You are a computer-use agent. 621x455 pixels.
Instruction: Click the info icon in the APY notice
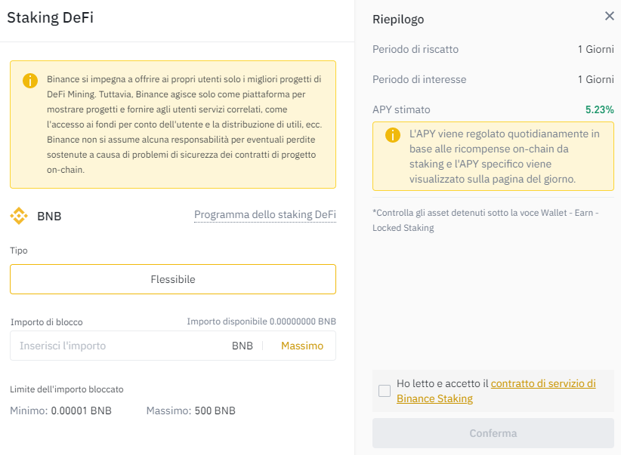(393, 135)
